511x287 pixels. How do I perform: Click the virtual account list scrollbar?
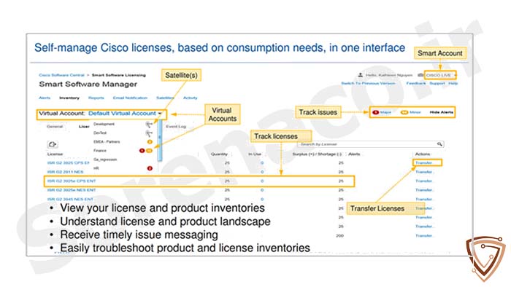[160, 141]
